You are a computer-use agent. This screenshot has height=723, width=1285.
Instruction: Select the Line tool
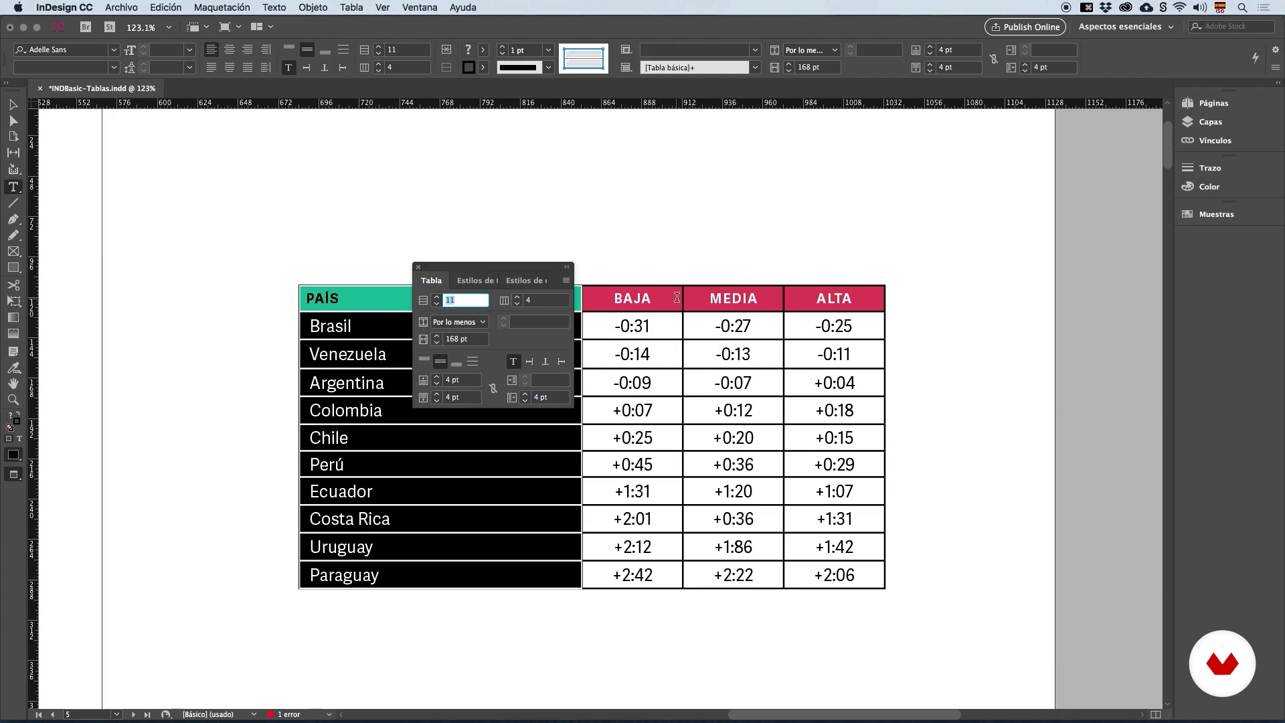13,203
